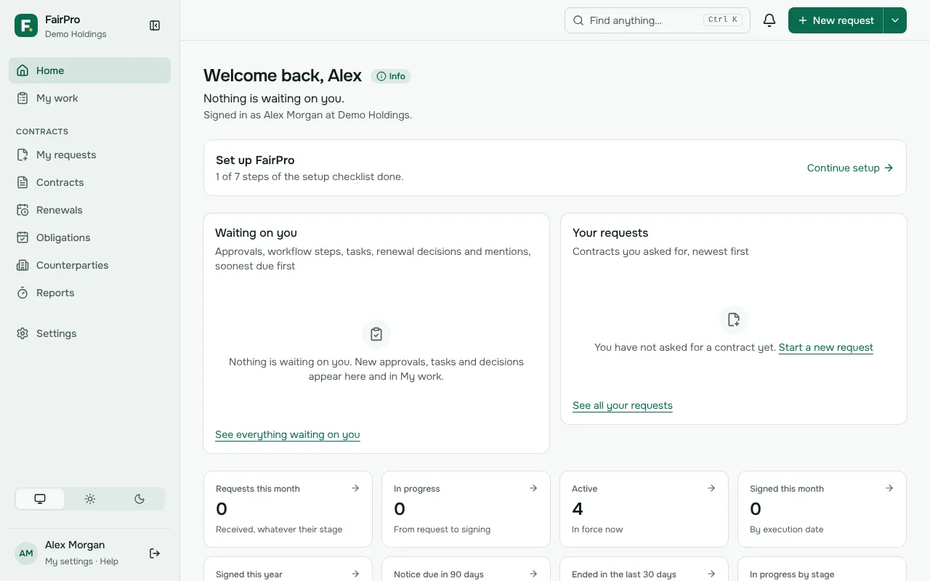Click the clipboard icon in Waiting on you

click(376, 334)
